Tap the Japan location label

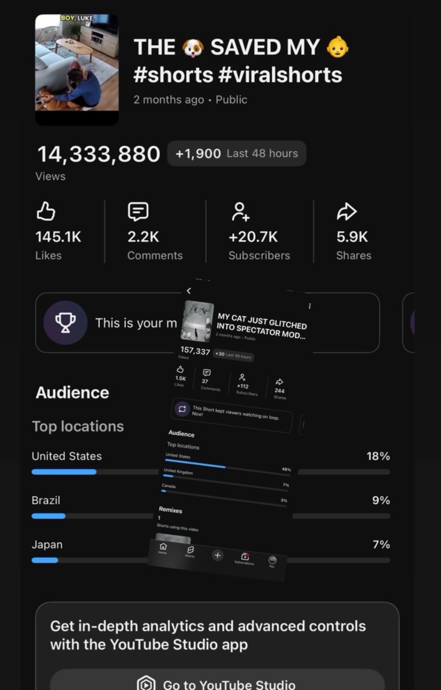click(47, 545)
